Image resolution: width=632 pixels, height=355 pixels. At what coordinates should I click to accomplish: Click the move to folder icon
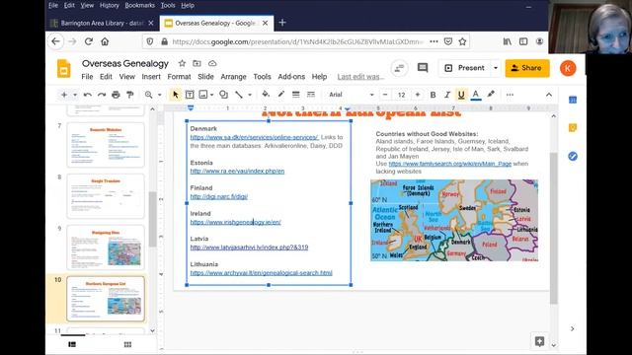197,63
